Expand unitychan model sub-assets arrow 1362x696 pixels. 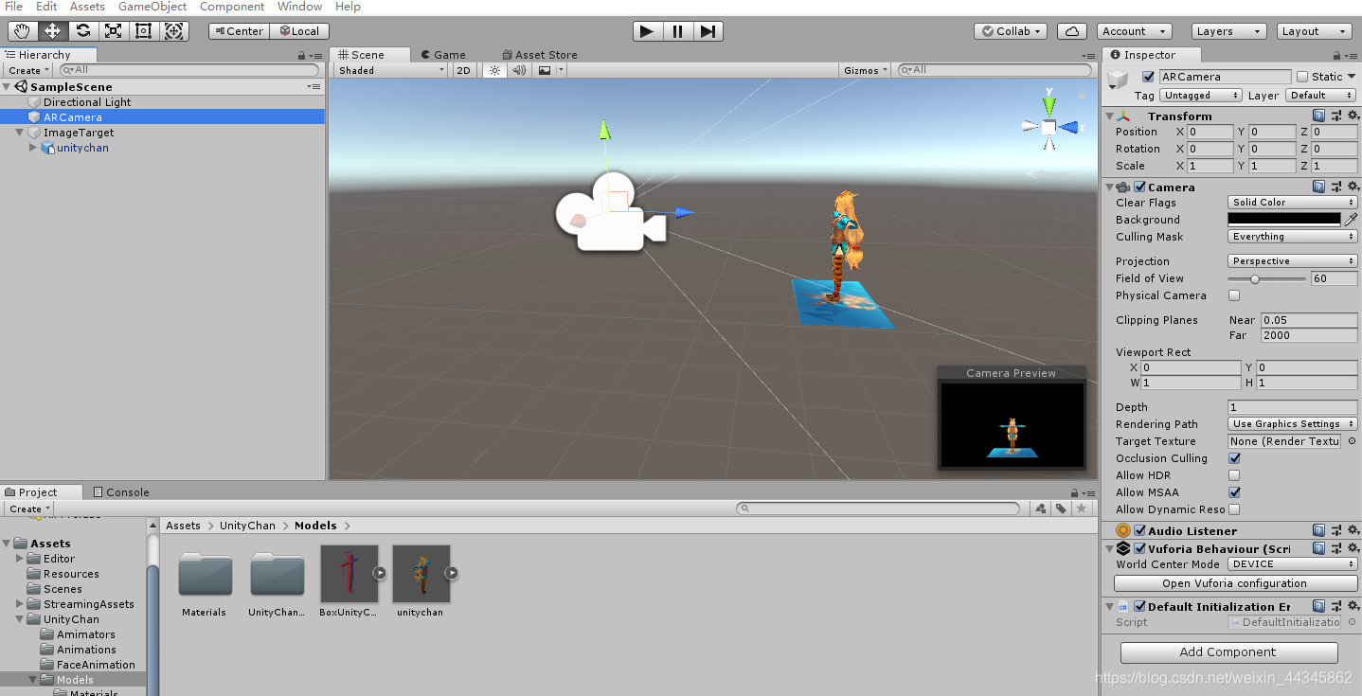[x=451, y=573]
